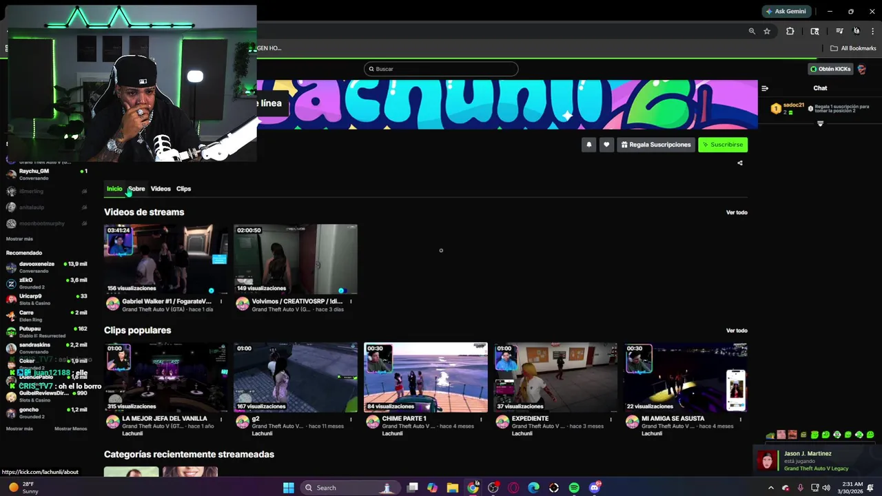Collapse recommended list with Mostrar Menos

click(x=71, y=428)
